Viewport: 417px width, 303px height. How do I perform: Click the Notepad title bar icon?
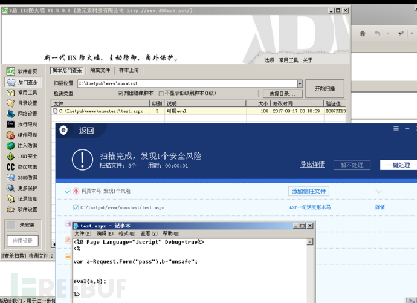pos(76,226)
